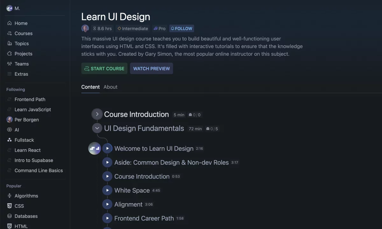Open Projects via its sidebar icon
Viewport: 382px width, 229px height.
click(x=10, y=54)
